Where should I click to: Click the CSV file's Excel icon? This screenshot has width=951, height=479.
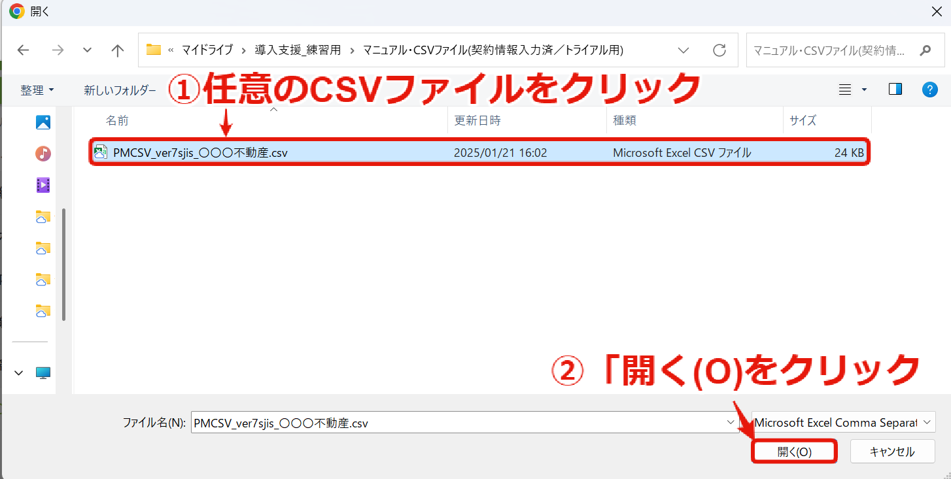[101, 152]
